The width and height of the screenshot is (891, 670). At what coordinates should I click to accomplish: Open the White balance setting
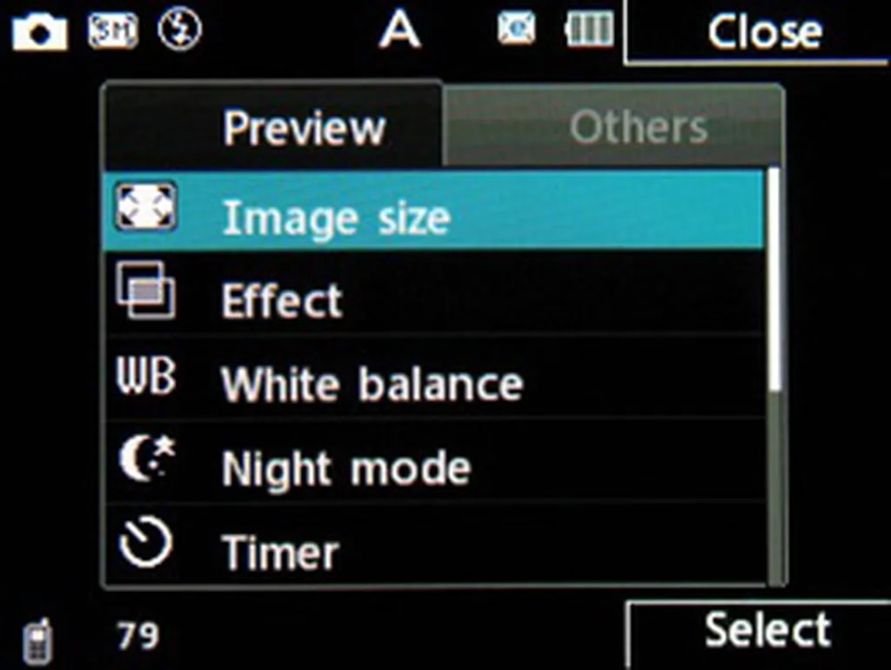[434, 378]
